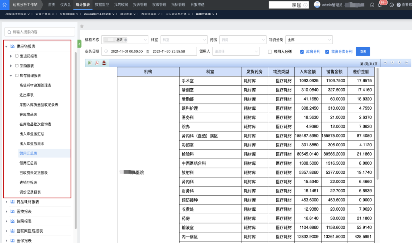This screenshot has height=243, width=412.
Task: Export the report as PDF
Action: pos(97,63)
